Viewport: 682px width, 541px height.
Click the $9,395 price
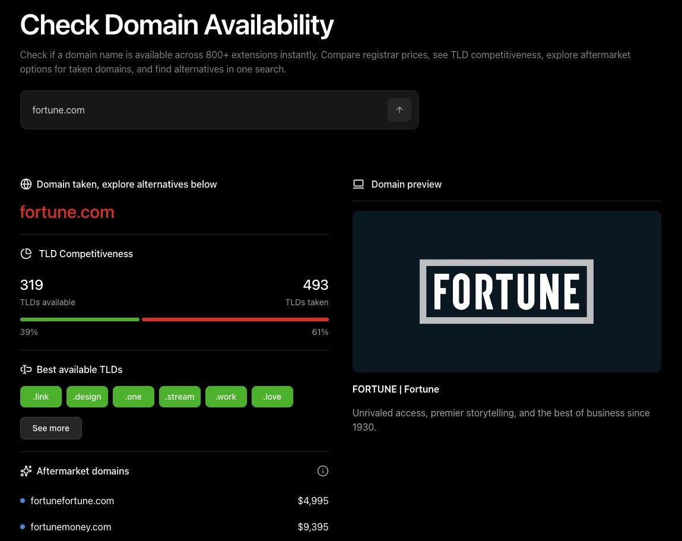click(313, 527)
